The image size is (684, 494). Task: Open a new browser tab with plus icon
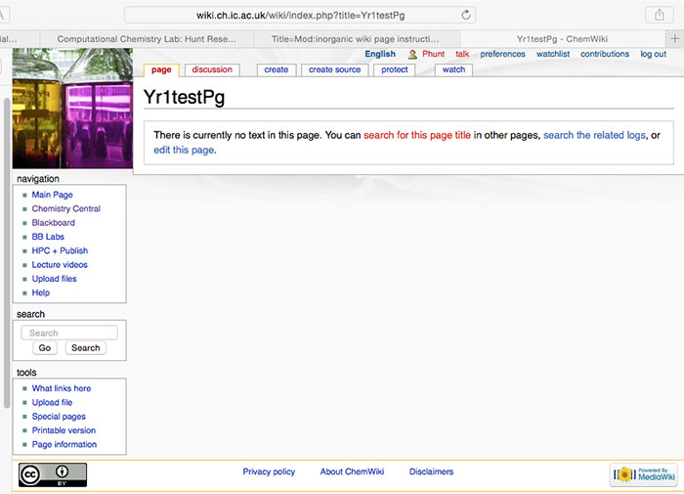(675, 38)
